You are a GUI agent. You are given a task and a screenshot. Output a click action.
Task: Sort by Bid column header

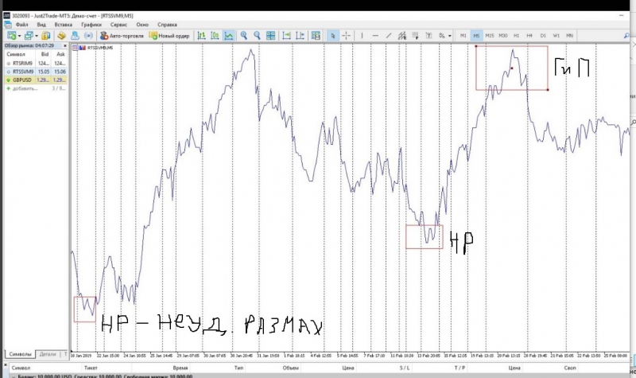[45, 54]
